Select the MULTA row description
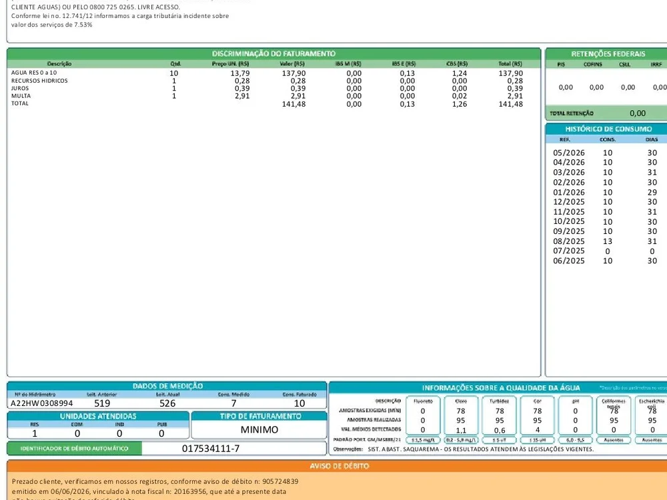The height and width of the screenshot is (500, 667). click(21, 96)
